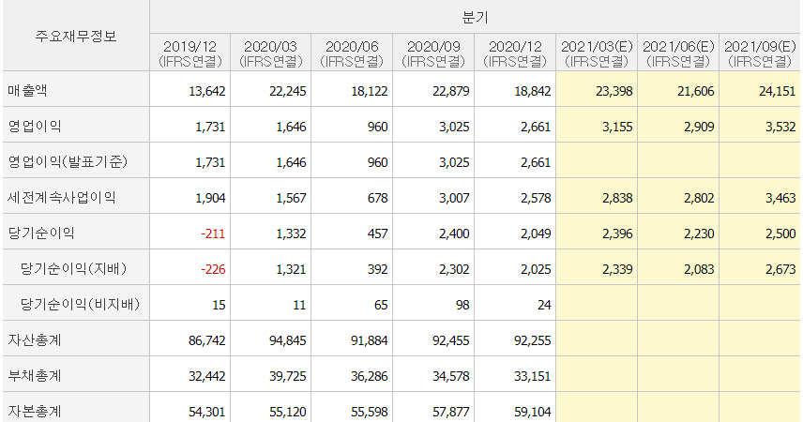
Task: Click estimated 영업이익 value 3,532
Action: (x=781, y=127)
